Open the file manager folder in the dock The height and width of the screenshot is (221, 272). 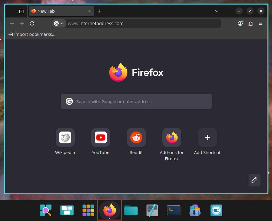pyautogui.click(x=131, y=210)
